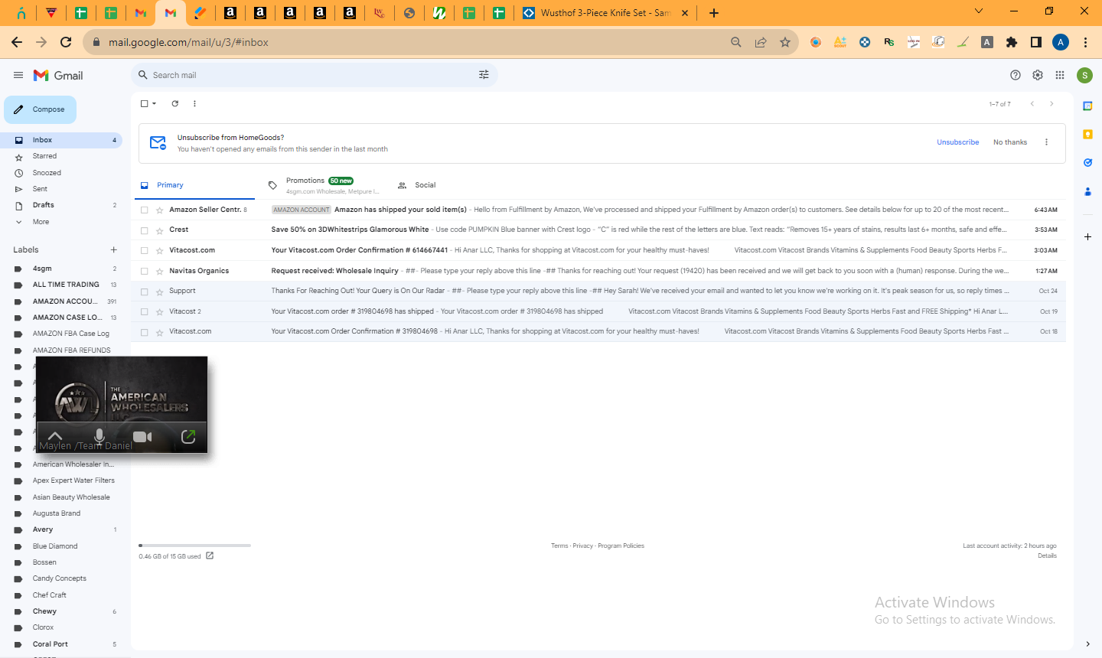Open the Chrome tab search dropdown
Image resolution: width=1102 pixels, height=658 pixels.
point(979,11)
